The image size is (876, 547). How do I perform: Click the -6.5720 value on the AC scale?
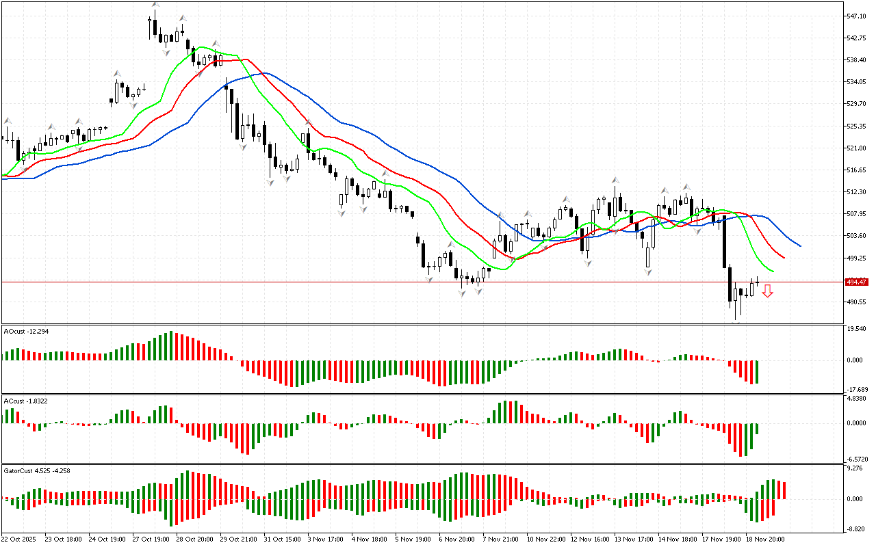(x=857, y=459)
